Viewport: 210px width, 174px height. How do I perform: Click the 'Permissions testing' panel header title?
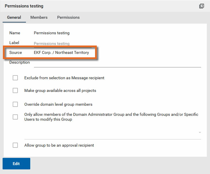tap(24, 6)
